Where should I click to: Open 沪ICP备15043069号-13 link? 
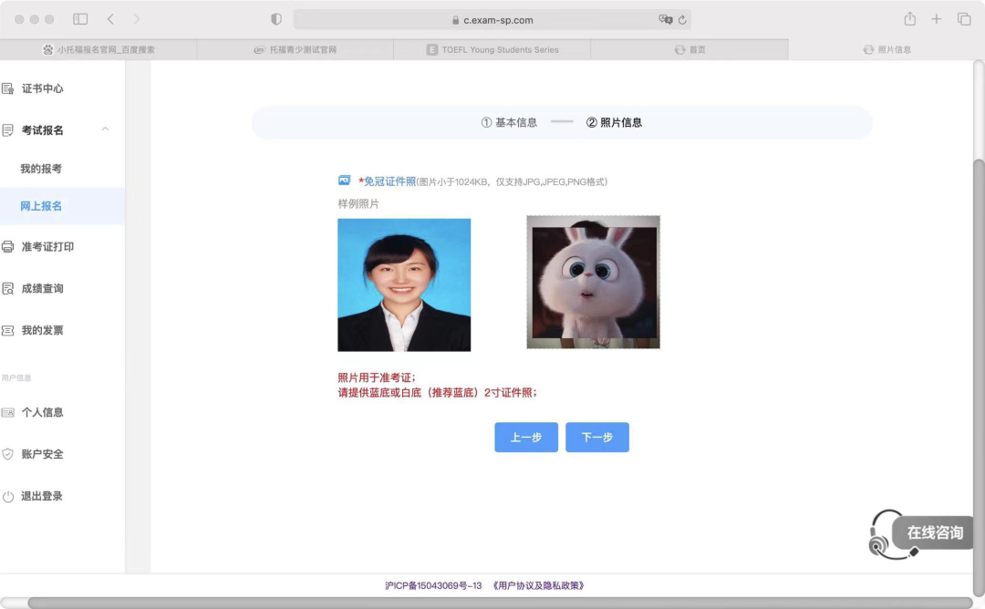pyautogui.click(x=433, y=586)
